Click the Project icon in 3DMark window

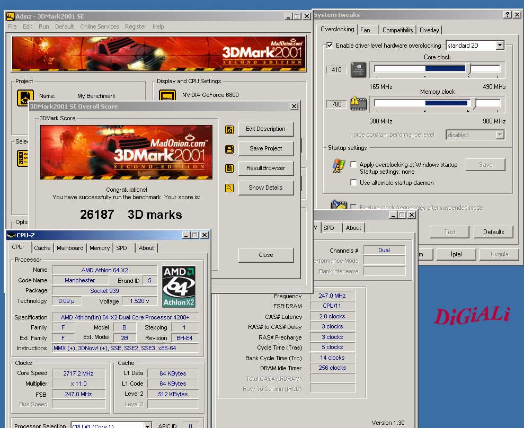[25, 98]
